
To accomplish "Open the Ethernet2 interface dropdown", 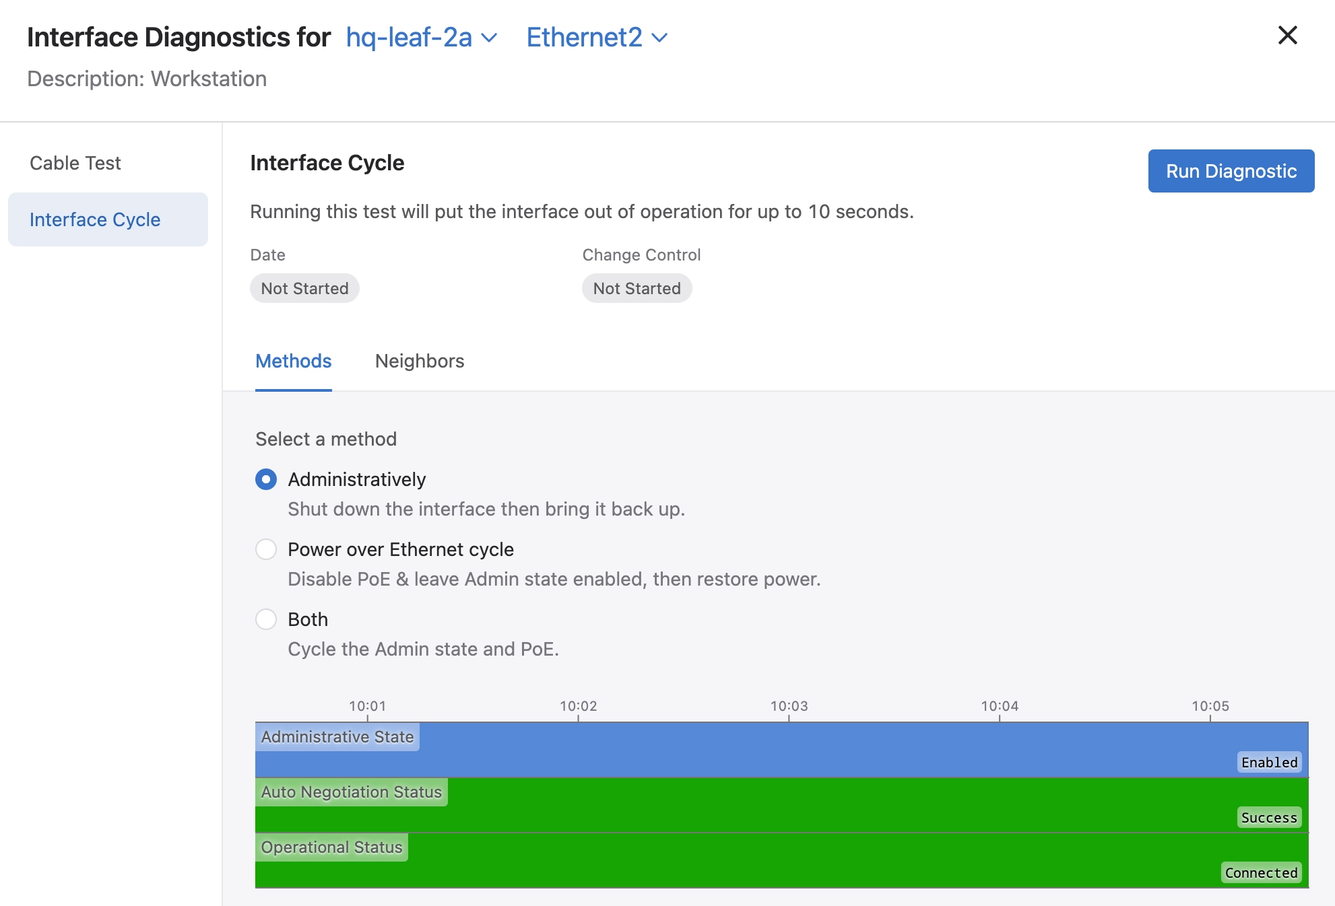I will coord(596,38).
